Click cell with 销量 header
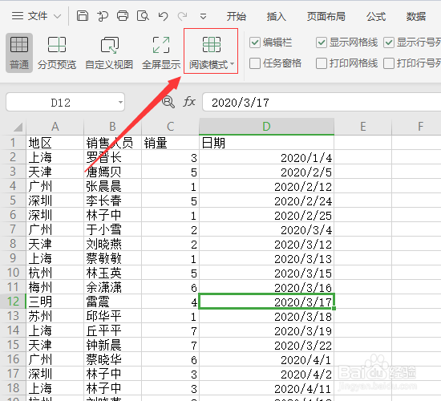Screen dimensions: 441x401 (x=170, y=143)
